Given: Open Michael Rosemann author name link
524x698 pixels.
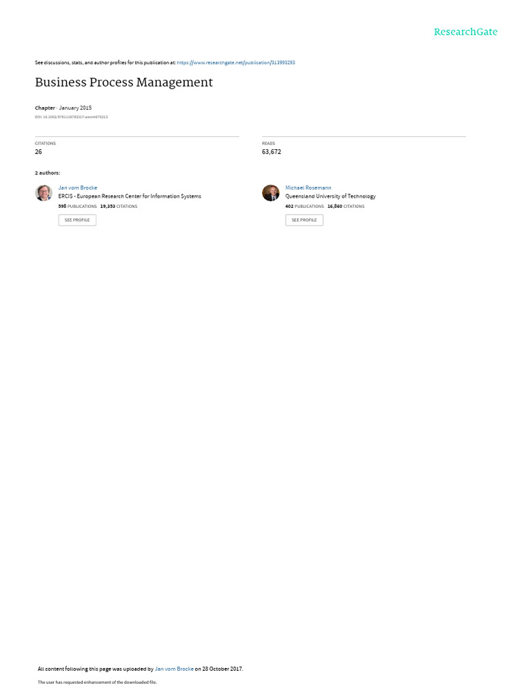Looking at the screenshot, I should point(308,188).
